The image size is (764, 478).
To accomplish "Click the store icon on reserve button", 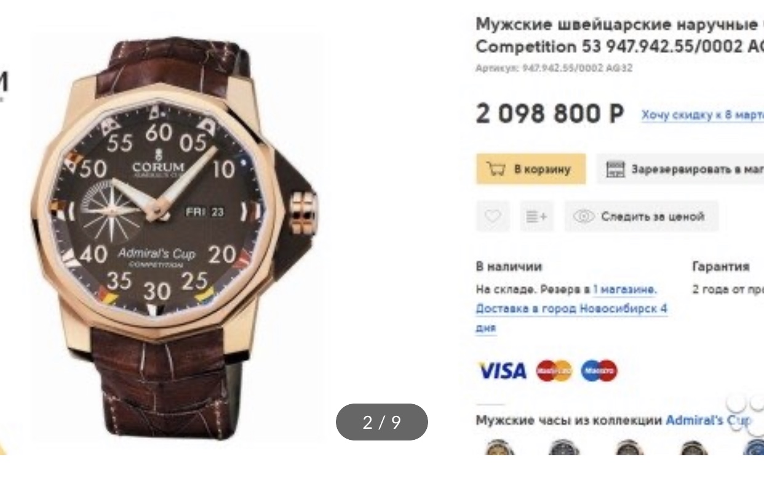I will (x=616, y=169).
